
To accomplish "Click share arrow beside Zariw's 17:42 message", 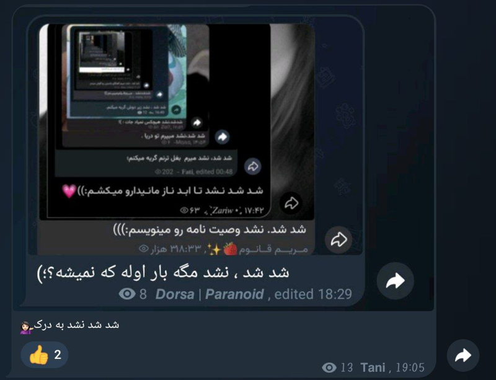I will coord(291,203).
